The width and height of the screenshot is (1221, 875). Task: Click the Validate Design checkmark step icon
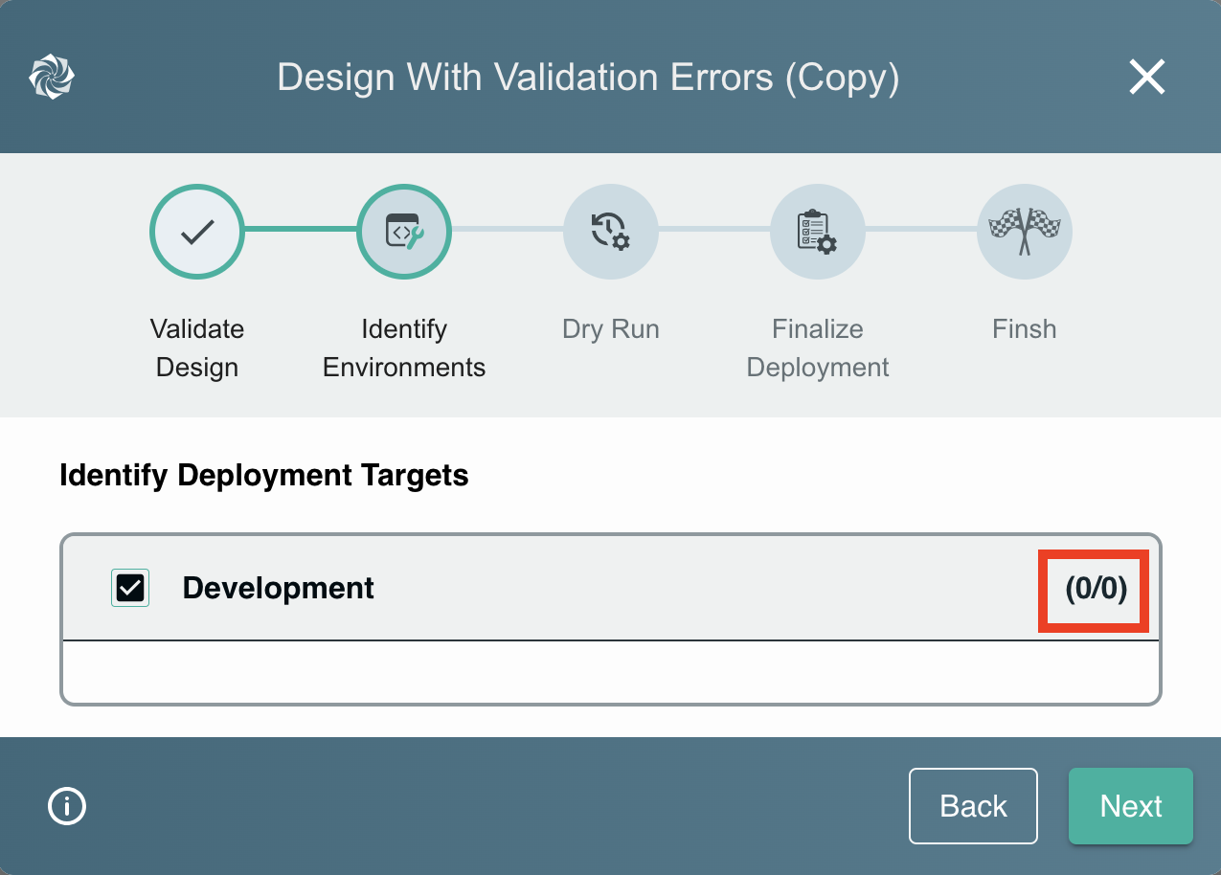click(197, 232)
